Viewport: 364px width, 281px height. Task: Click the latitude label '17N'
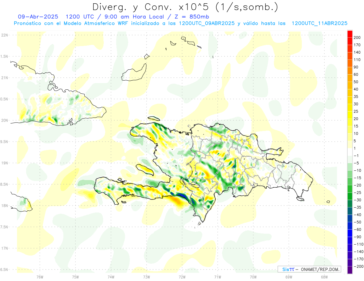pyautogui.click(x=4, y=248)
